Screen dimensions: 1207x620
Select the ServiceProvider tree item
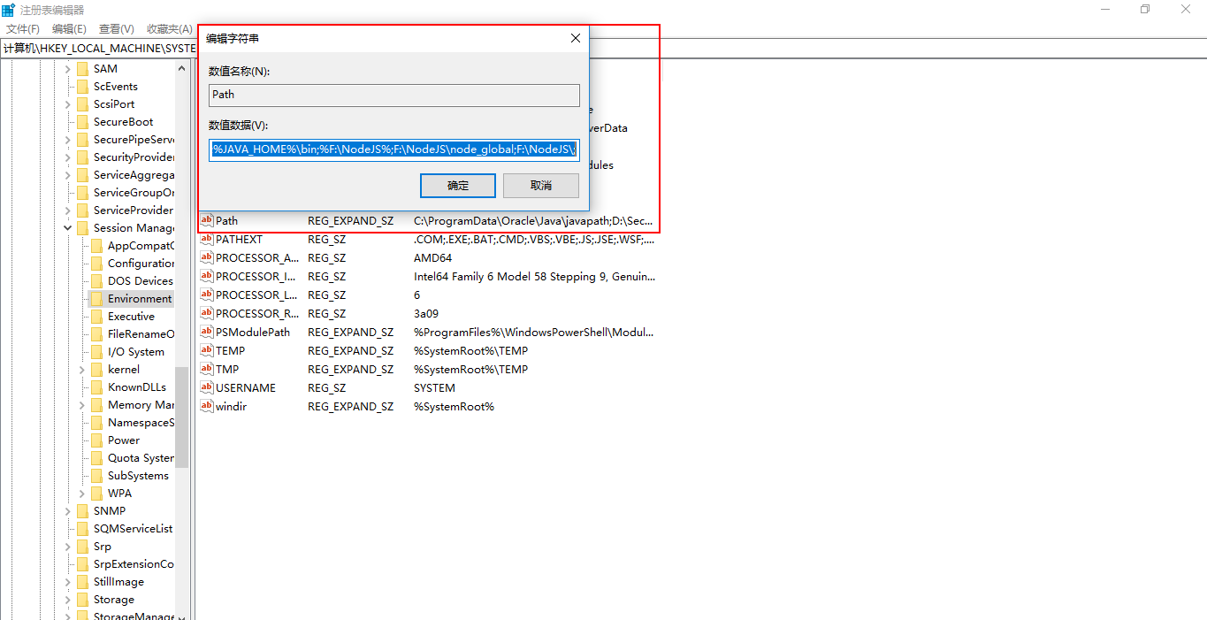tap(133, 210)
